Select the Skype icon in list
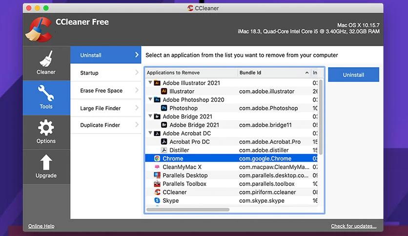Viewport: 408px width, 236px height. point(157,200)
